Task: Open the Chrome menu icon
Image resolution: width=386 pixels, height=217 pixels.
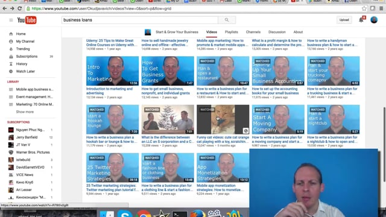Action: 381,8
